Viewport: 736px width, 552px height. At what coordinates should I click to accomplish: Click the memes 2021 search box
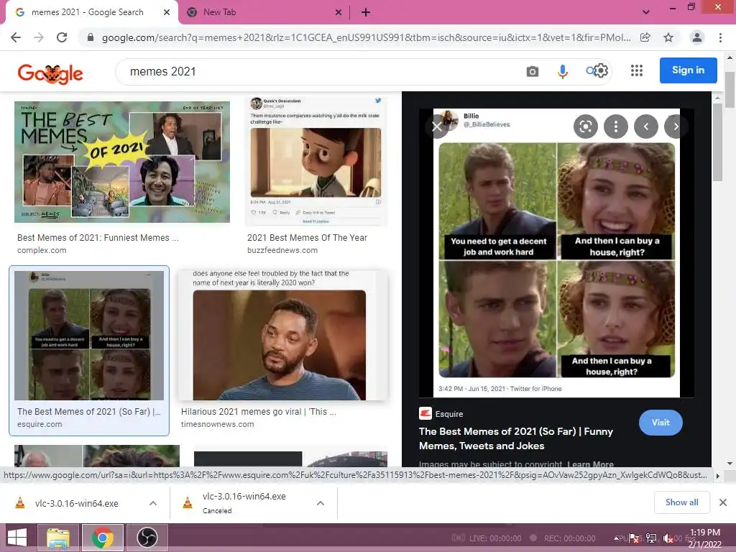point(319,72)
